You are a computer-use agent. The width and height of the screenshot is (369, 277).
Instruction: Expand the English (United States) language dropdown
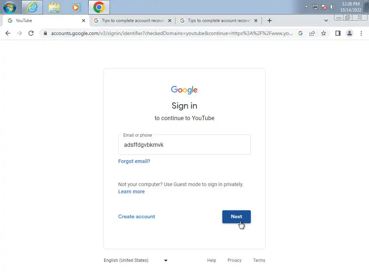[x=136, y=260]
